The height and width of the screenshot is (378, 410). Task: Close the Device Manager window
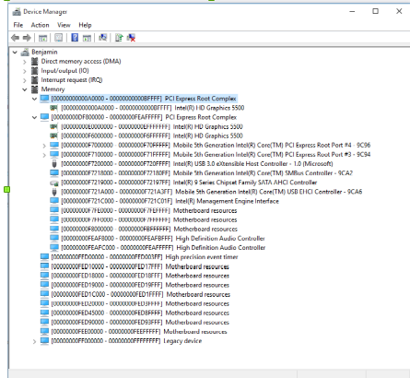[x=399, y=11]
